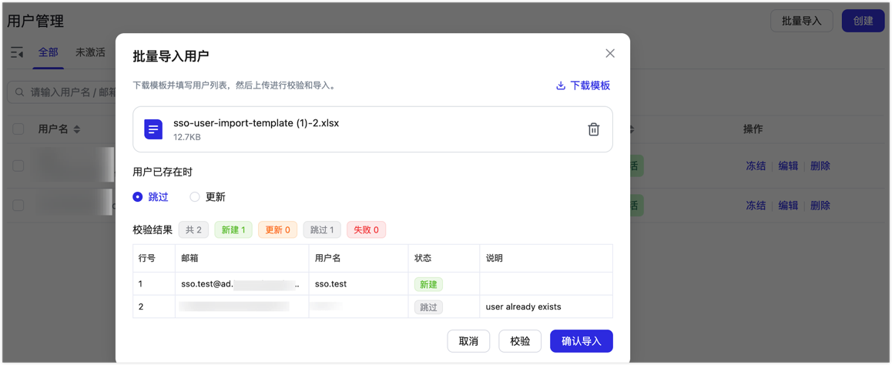The width and height of the screenshot is (892, 365).
Task: Check the second user row checkbox
Action: click(18, 206)
